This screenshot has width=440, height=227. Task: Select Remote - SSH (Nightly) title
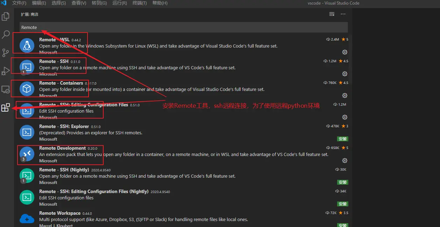(x=64, y=170)
